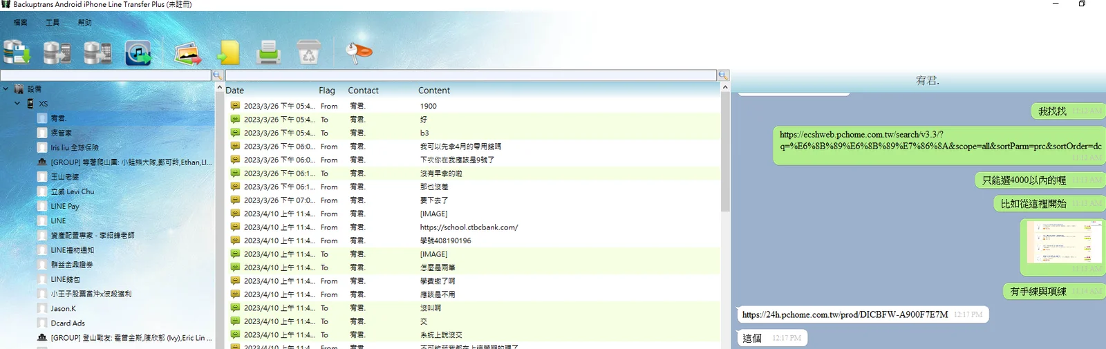
Task: Open the 幫助 menu
Action: (x=84, y=23)
